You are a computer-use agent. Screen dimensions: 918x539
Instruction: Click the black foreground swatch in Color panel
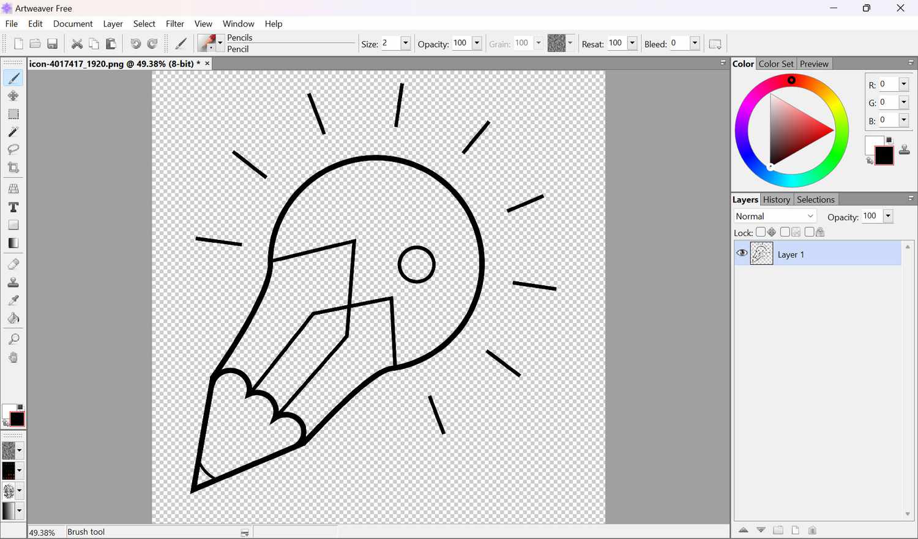884,155
